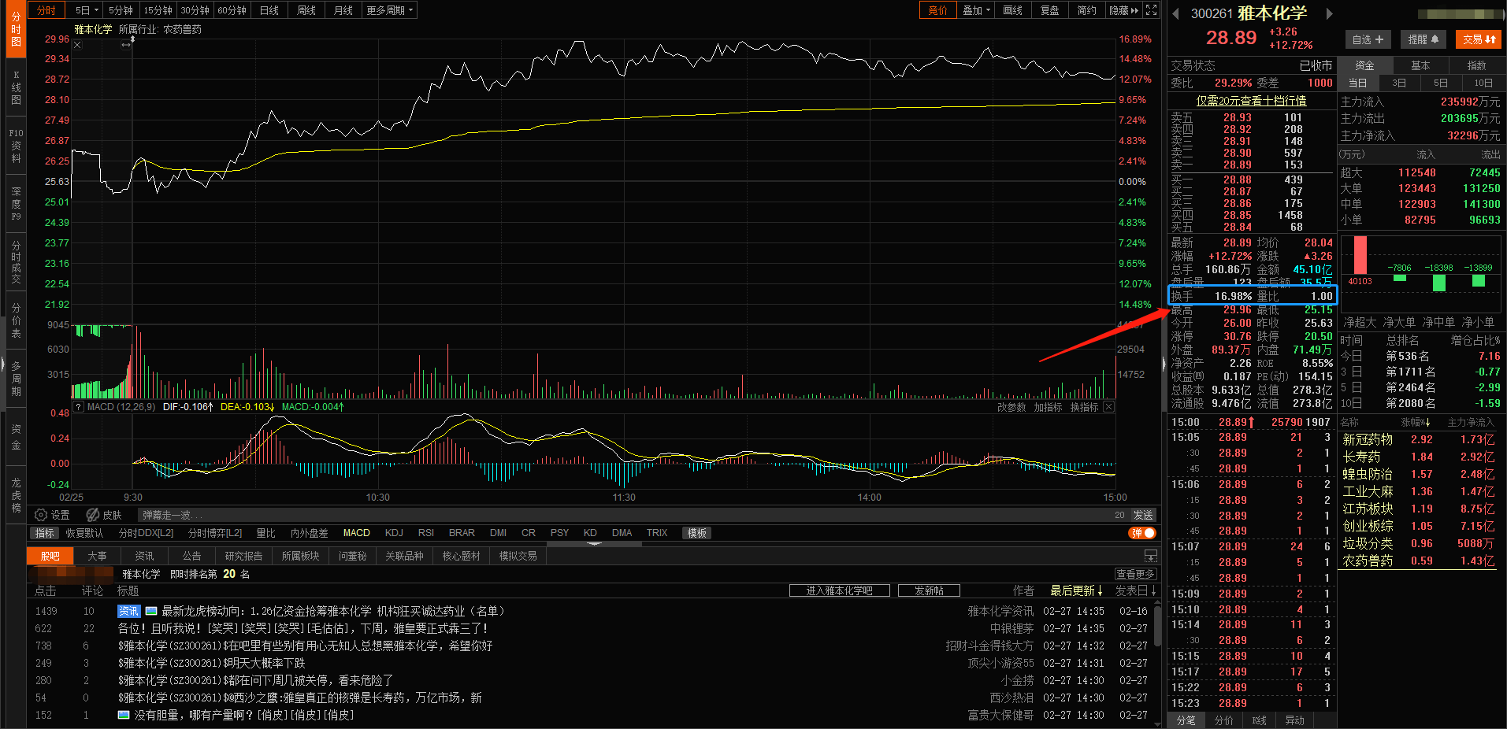Click the orange 交易 trade button
This screenshot has height=729, width=1507.
[1479, 39]
